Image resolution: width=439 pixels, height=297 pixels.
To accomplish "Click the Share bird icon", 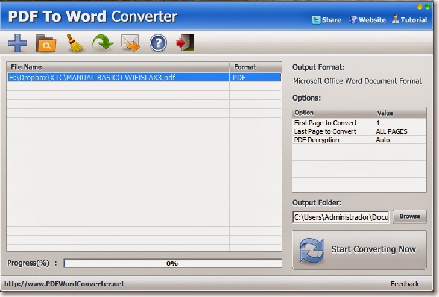I will tap(316, 20).
